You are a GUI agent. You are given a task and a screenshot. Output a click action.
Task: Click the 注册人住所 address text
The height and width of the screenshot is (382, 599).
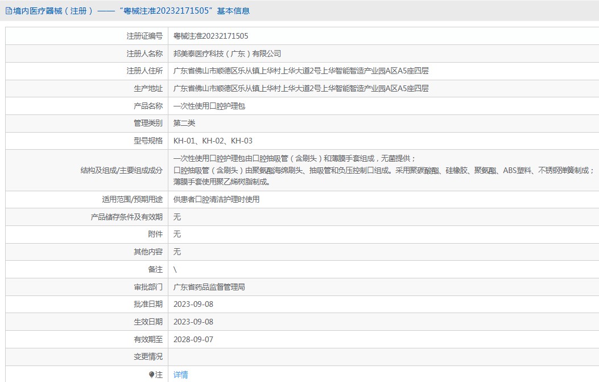pos(301,71)
